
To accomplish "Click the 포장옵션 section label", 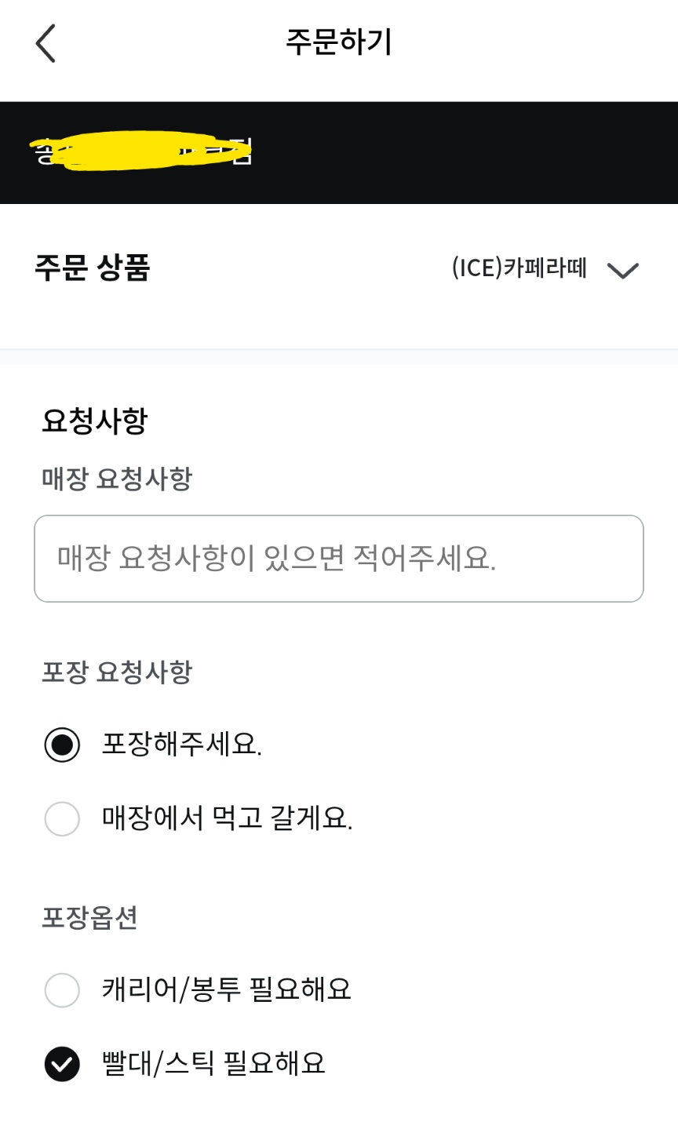I will (x=89, y=919).
